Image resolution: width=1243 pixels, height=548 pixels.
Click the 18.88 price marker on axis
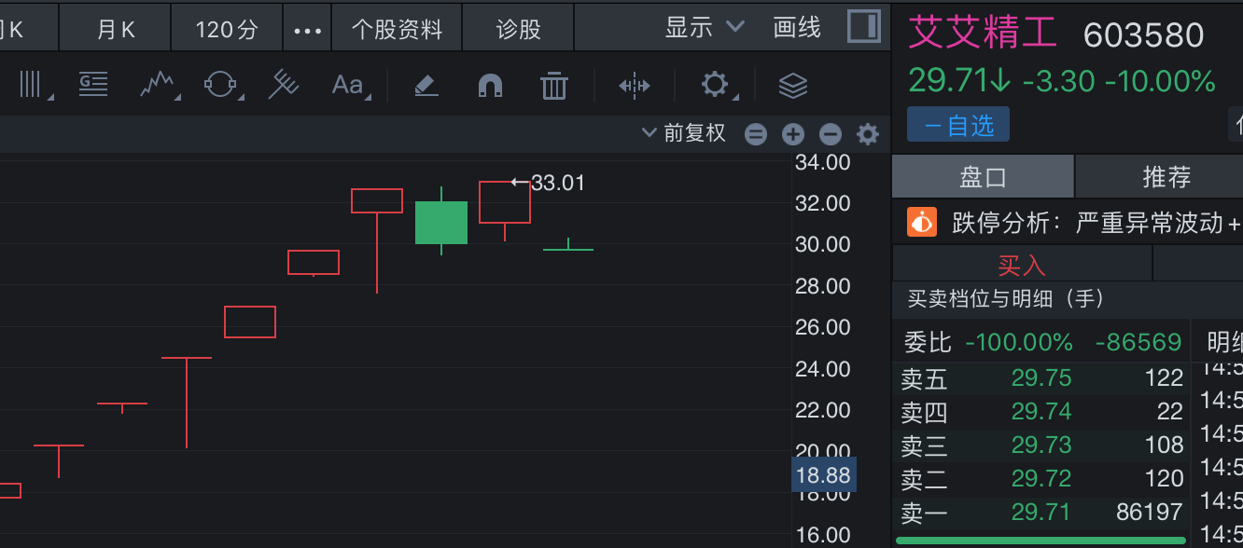(822, 475)
